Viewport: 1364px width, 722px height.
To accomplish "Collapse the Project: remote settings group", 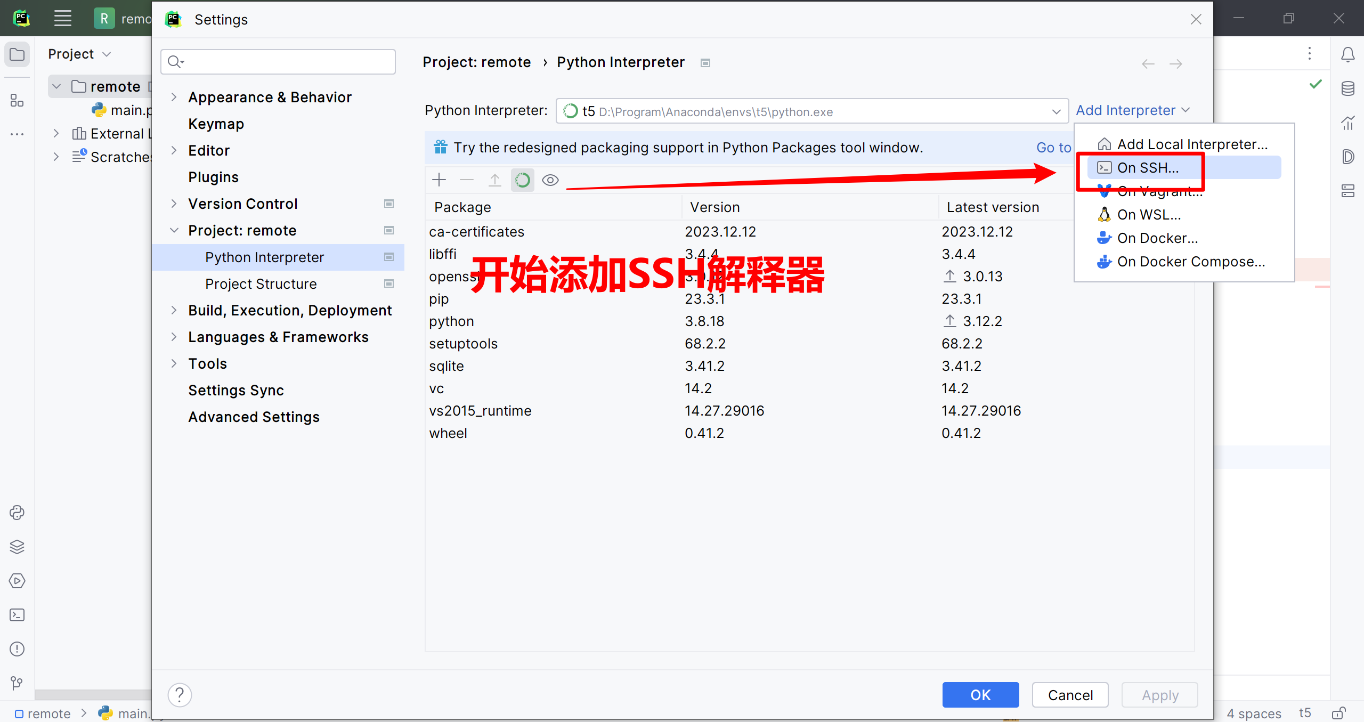I will pos(174,230).
